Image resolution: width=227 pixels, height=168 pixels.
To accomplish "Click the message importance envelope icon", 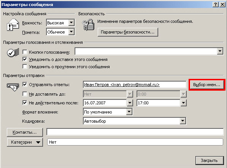I will coord(13,25).
